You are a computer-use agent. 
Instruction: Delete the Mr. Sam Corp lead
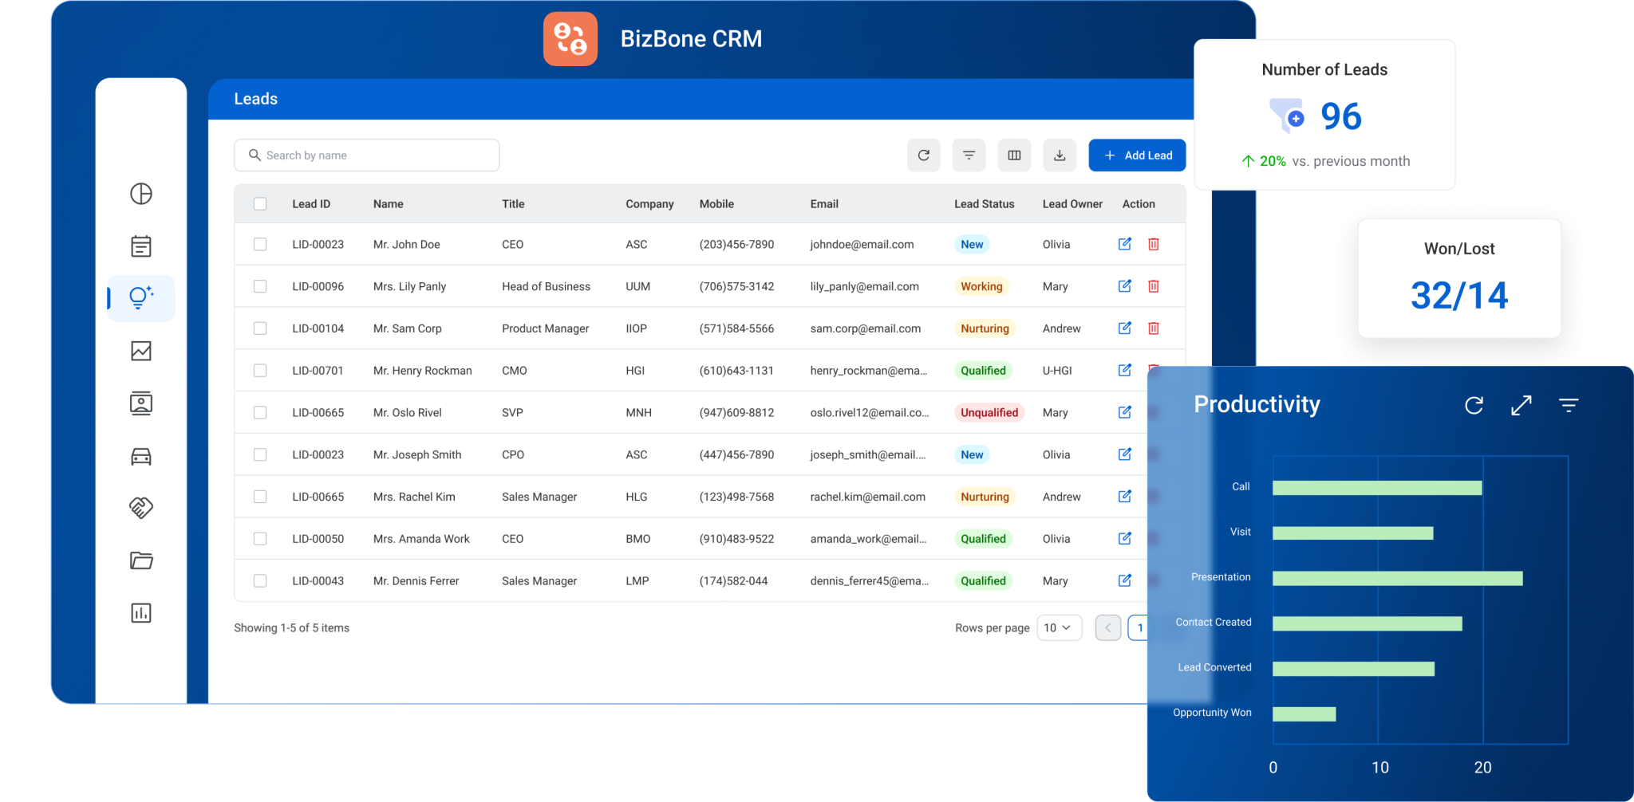(1154, 328)
